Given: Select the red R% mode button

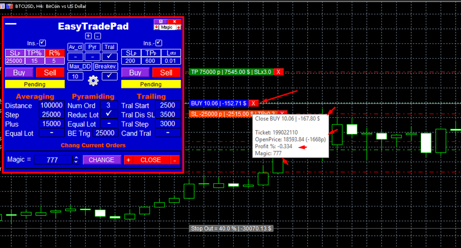Looking at the screenshot, I should click(x=54, y=53).
